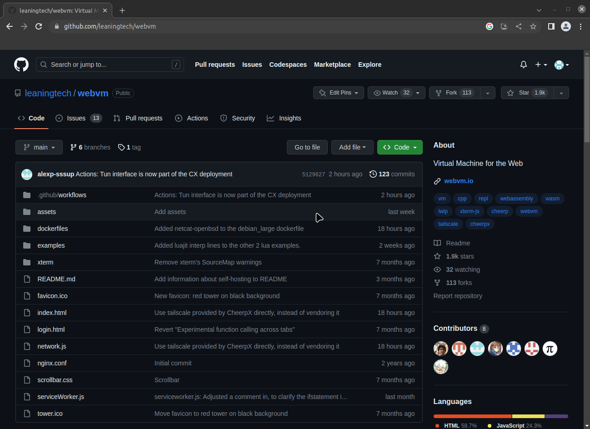
Task: Open the examples folder
Action: pos(51,245)
